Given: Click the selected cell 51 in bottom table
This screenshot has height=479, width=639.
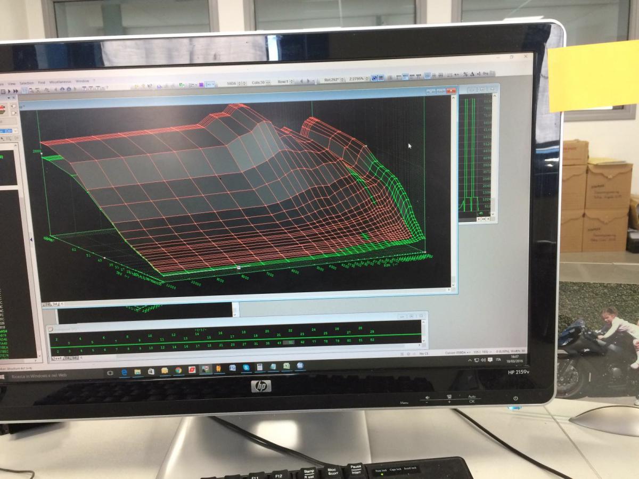Looking at the screenshot, I should pos(289,343).
